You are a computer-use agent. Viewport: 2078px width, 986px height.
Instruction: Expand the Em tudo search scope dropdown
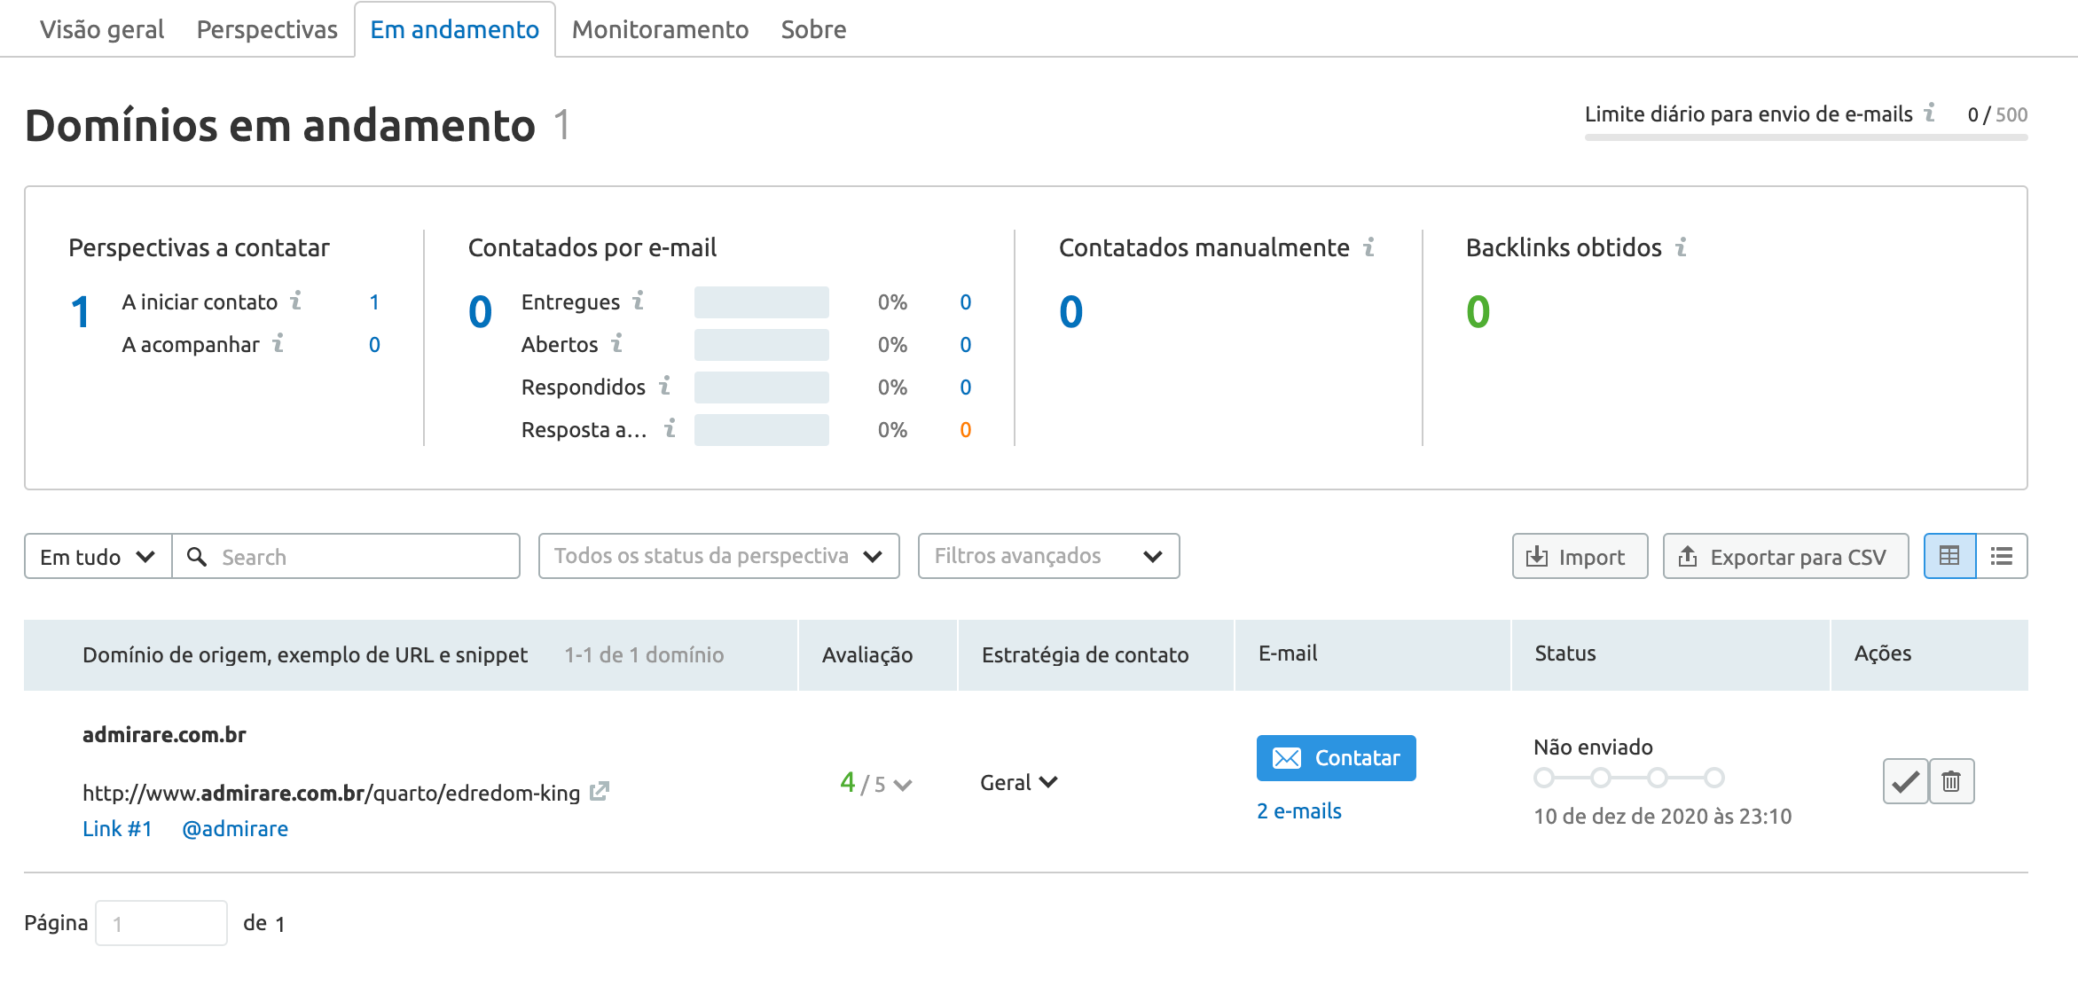(x=98, y=557)
